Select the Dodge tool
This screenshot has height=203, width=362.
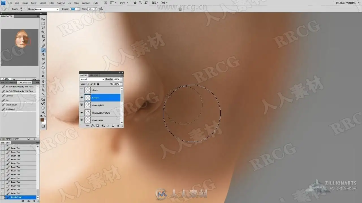(43, 76)
